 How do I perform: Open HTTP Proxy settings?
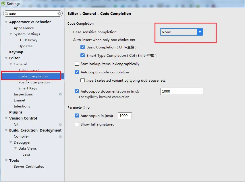[28, 40]
